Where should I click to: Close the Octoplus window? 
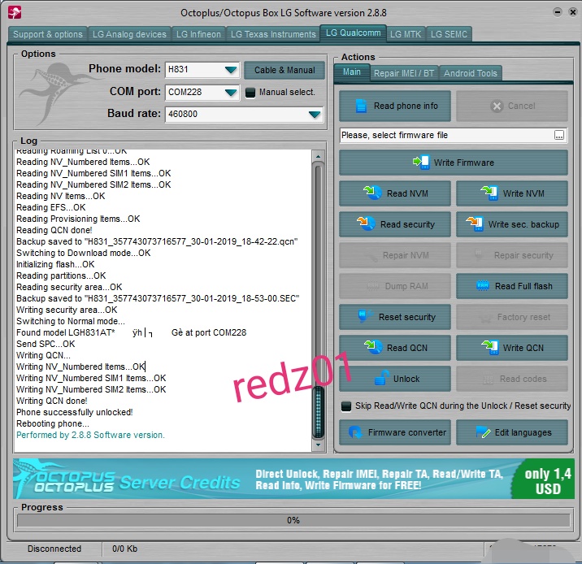click(573, 12)
